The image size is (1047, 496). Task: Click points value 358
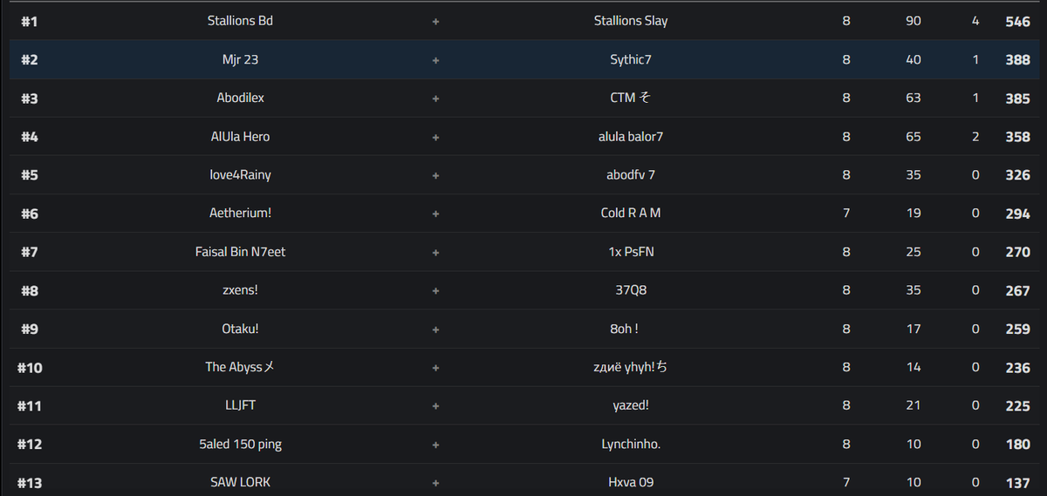pos(1017,137)
